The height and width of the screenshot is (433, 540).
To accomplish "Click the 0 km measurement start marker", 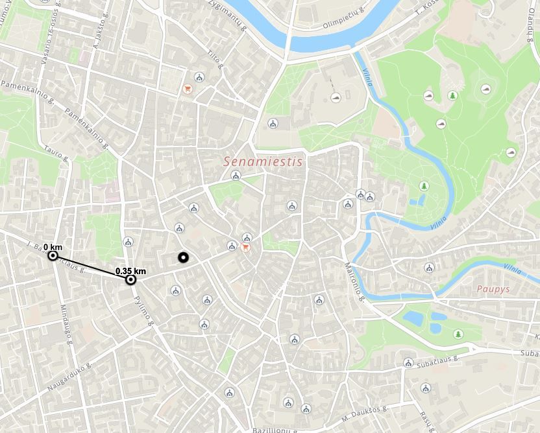I will click(53, 255).
